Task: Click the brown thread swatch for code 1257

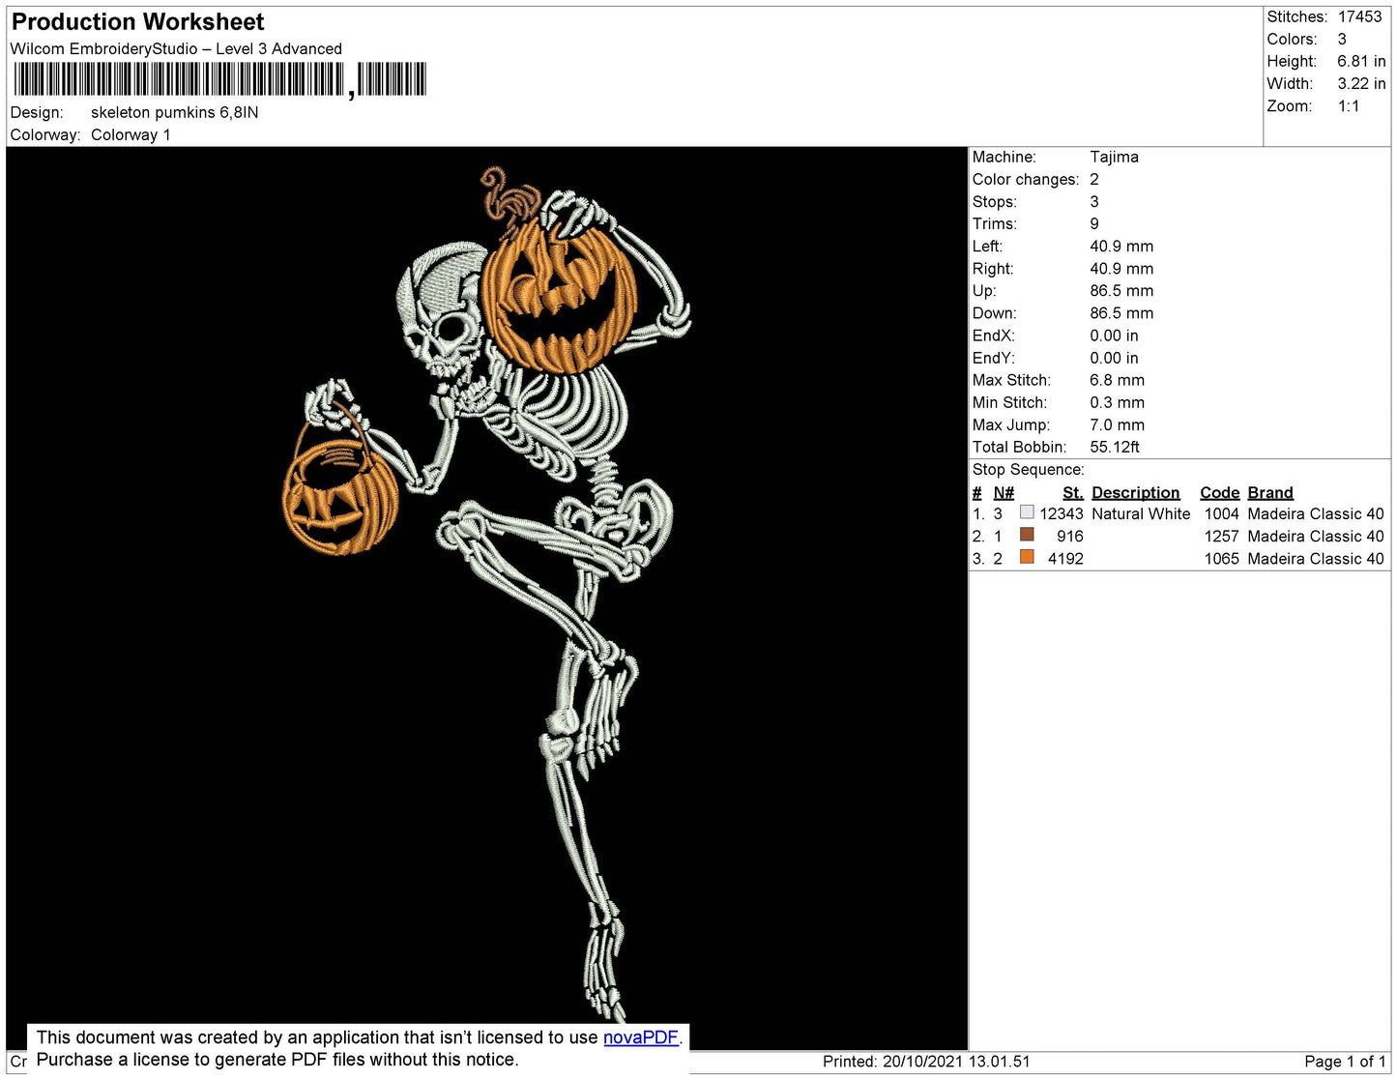Action: [x=1027, y=535]
